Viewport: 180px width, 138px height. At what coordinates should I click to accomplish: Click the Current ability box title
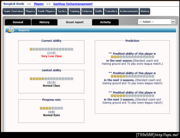[x=51, y=41]
